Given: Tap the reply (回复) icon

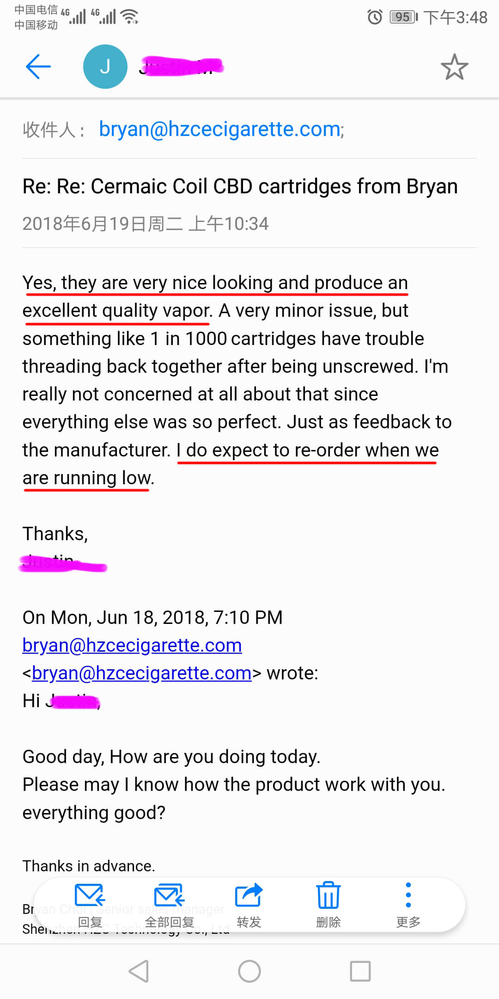Looking at the screenshot, I should [90, 905].
